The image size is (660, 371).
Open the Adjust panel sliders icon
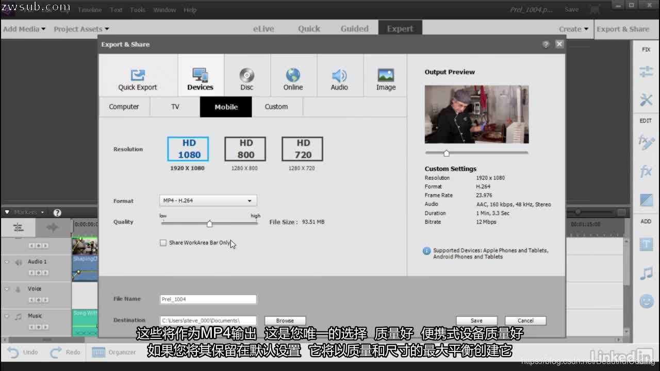coord(646,72)
